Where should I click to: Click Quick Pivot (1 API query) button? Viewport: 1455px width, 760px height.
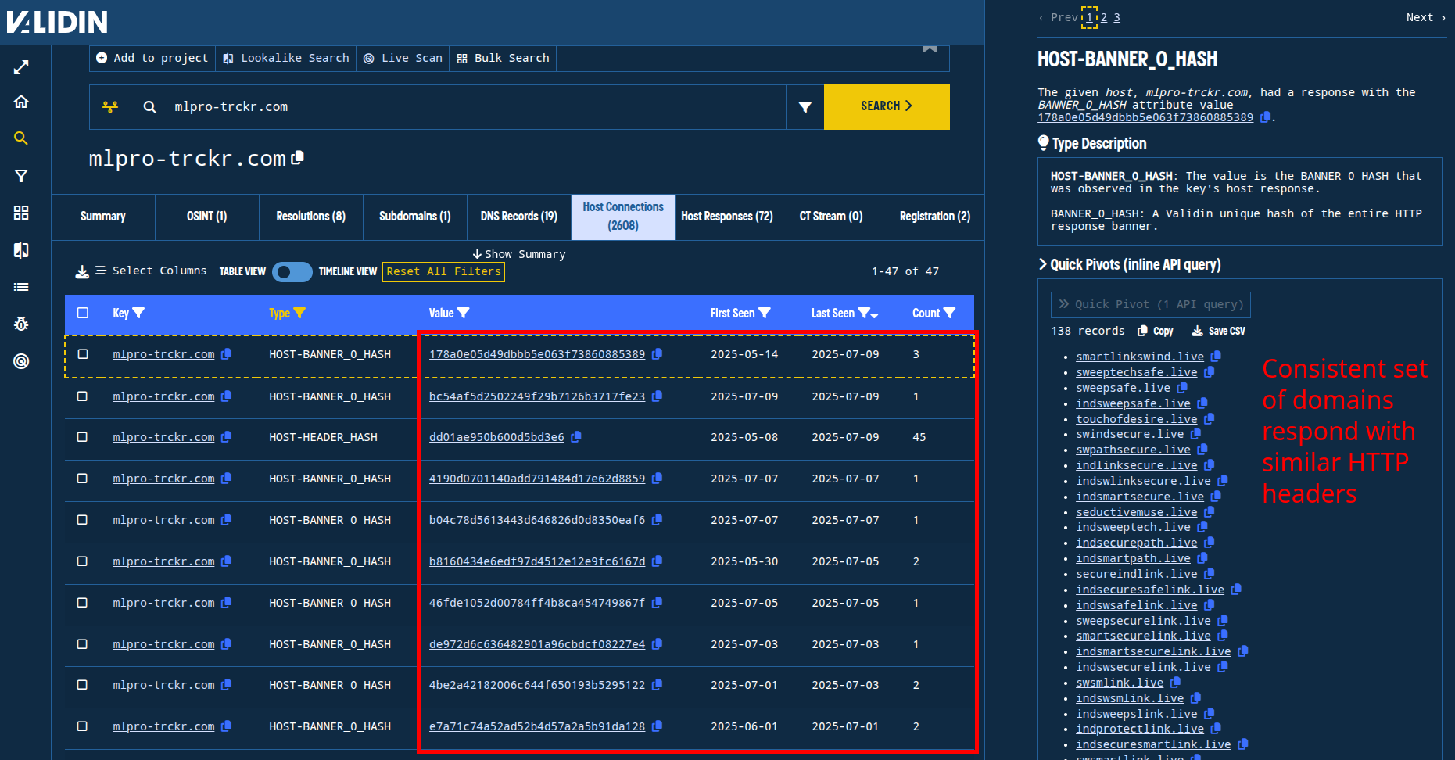(1151, 304)
